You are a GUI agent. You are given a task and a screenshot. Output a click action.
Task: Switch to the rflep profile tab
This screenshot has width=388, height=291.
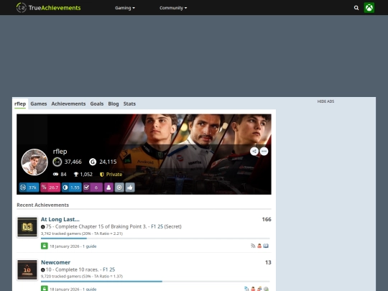click(x=20, y=103)
